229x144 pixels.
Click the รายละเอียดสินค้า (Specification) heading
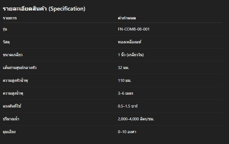(x=44, y=9)
